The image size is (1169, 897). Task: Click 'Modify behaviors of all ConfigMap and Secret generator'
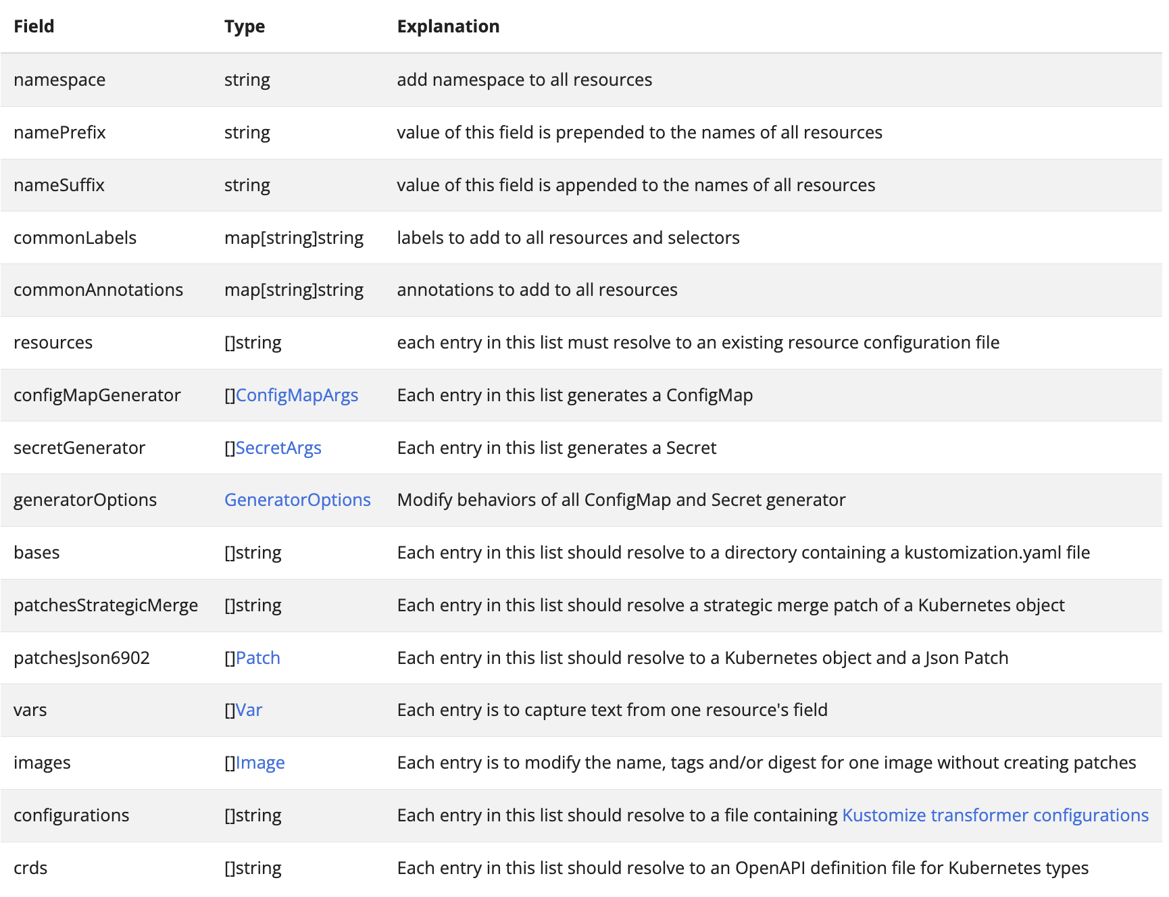[621, 500]
